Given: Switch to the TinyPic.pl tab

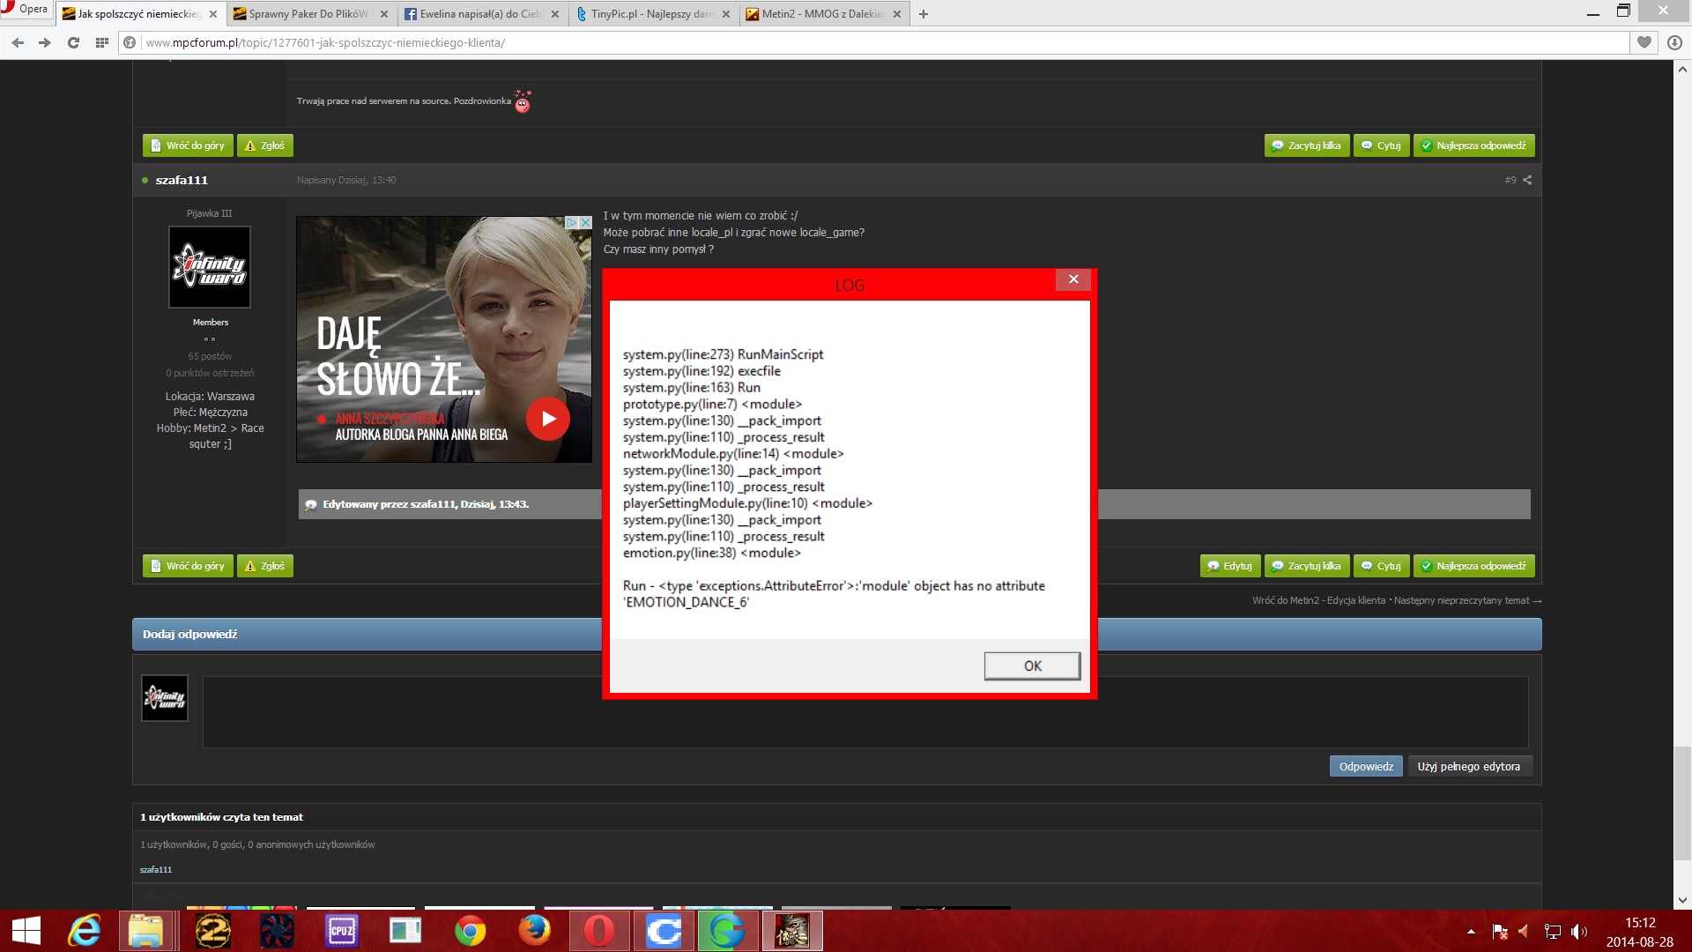Looking at the screenshot, I should point(652,14).
